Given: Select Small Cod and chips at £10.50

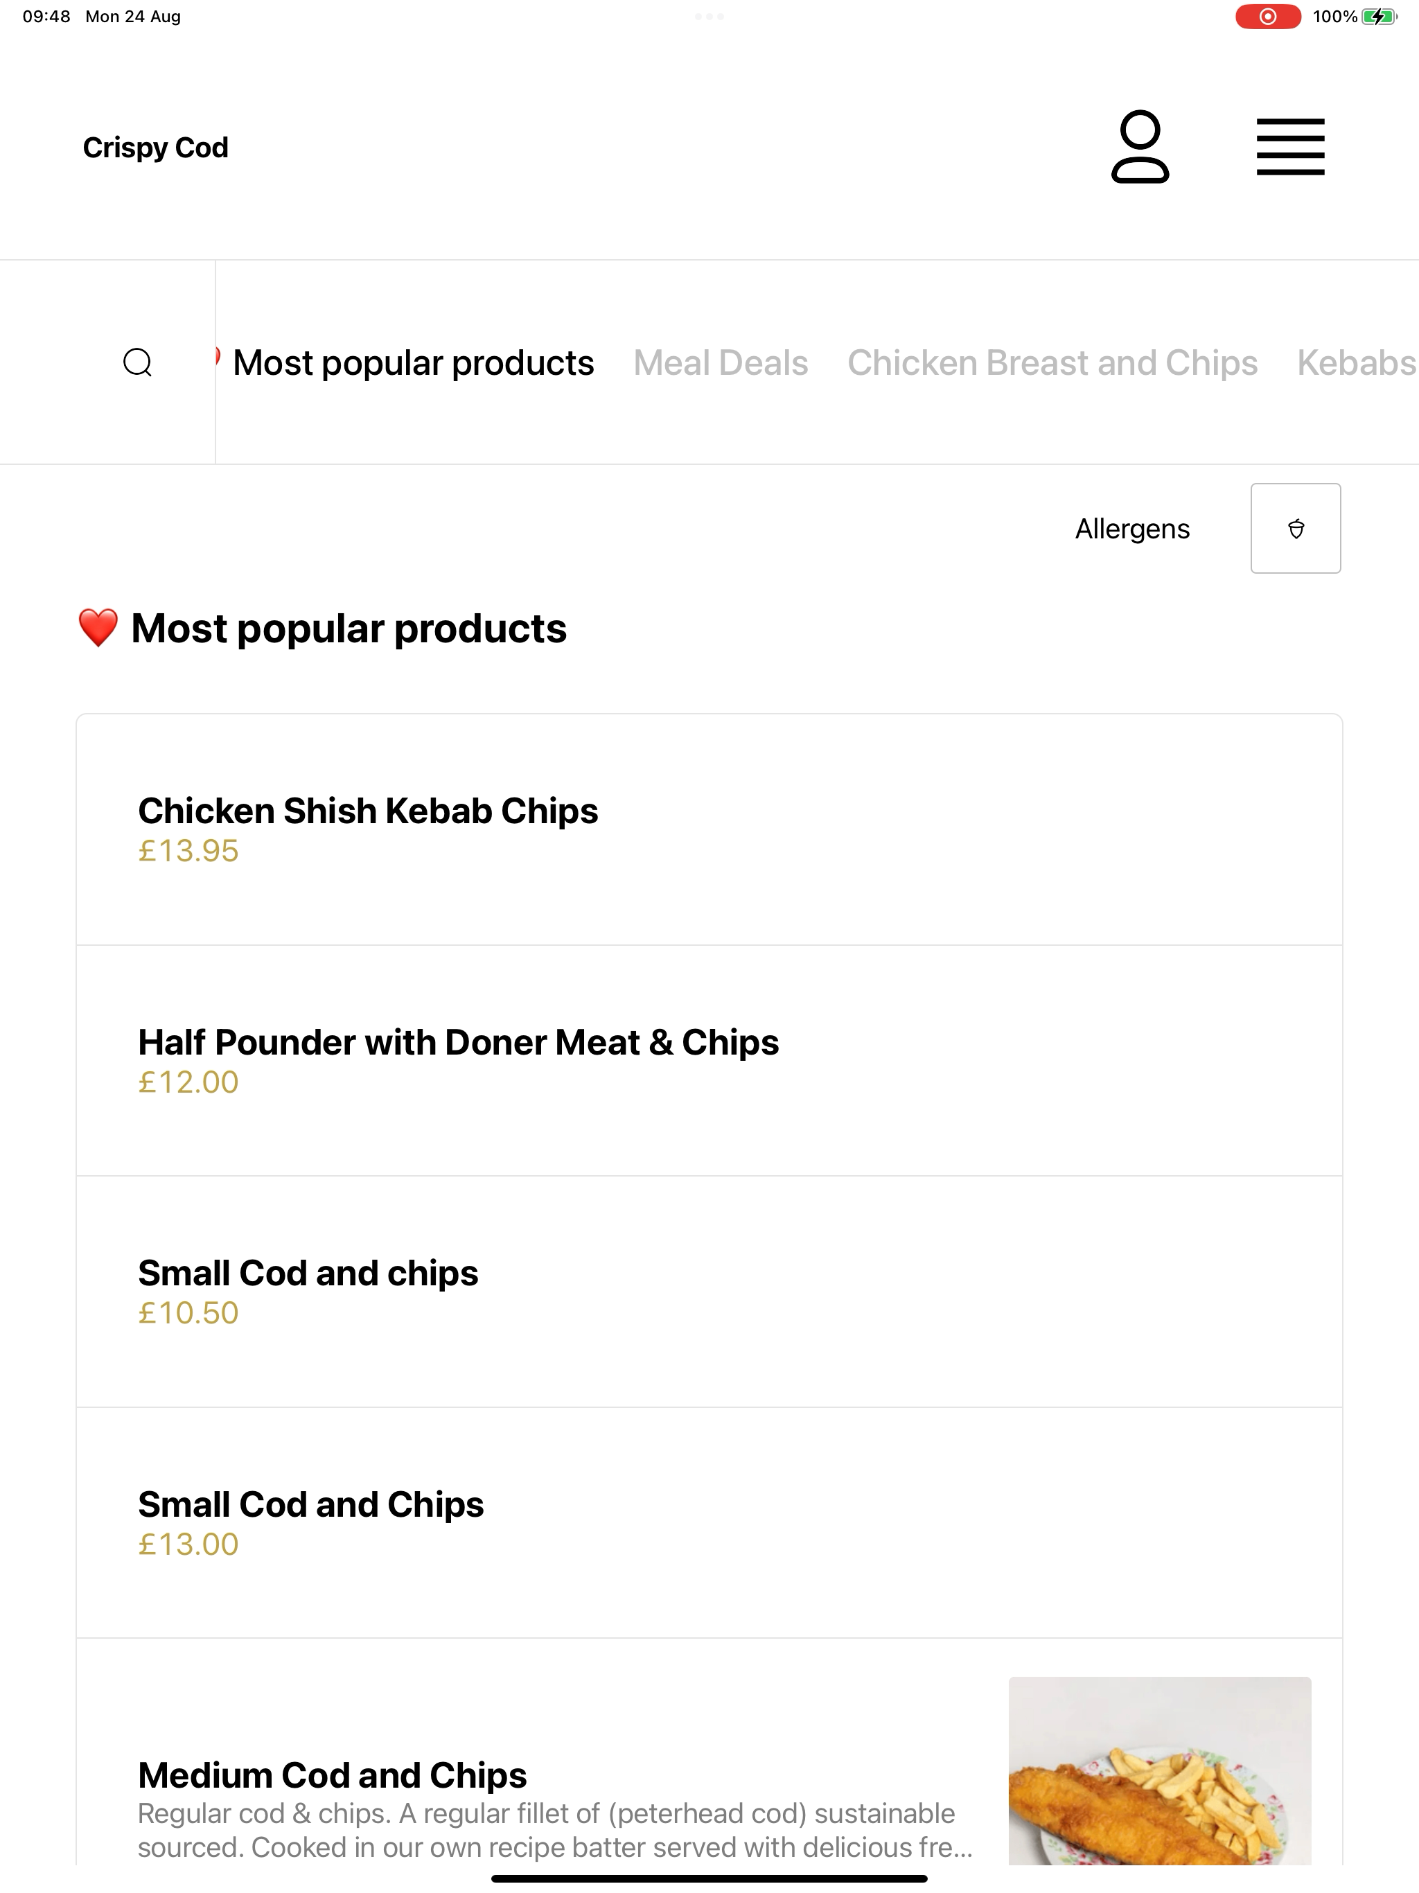Looking at the screenshot, I should 709,1292.
